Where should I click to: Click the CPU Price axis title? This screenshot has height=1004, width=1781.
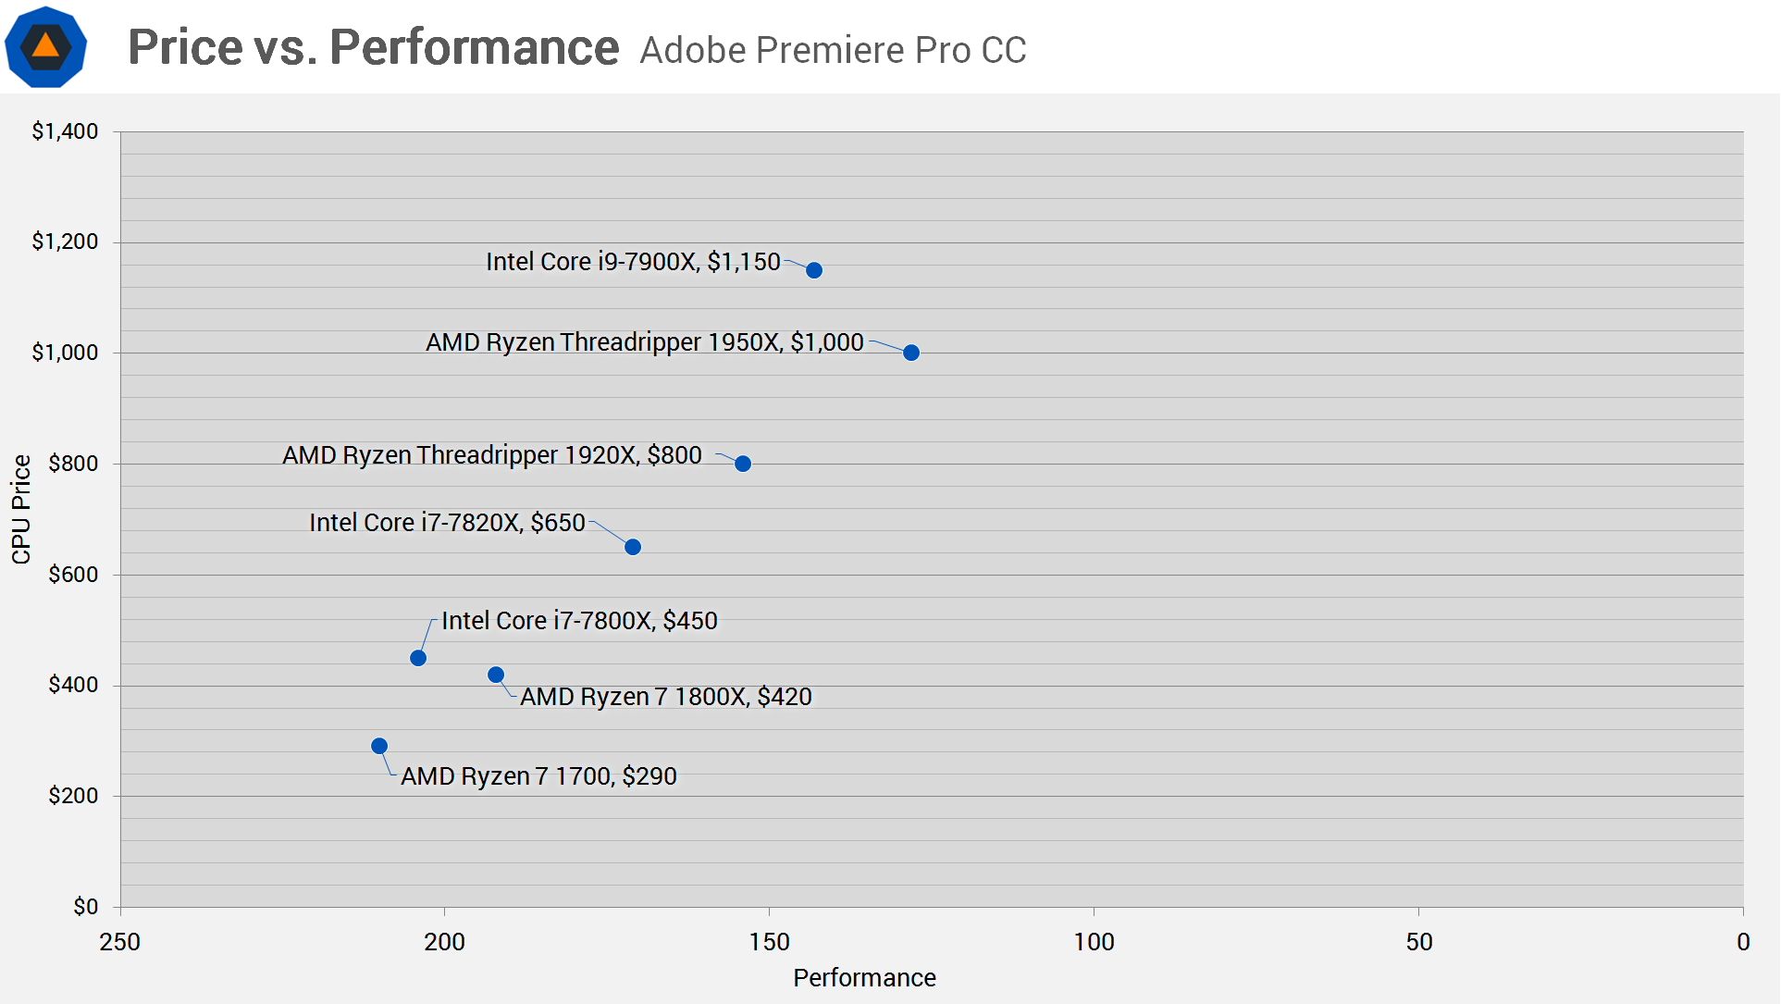pyautogui.click(x=20, y=510)
